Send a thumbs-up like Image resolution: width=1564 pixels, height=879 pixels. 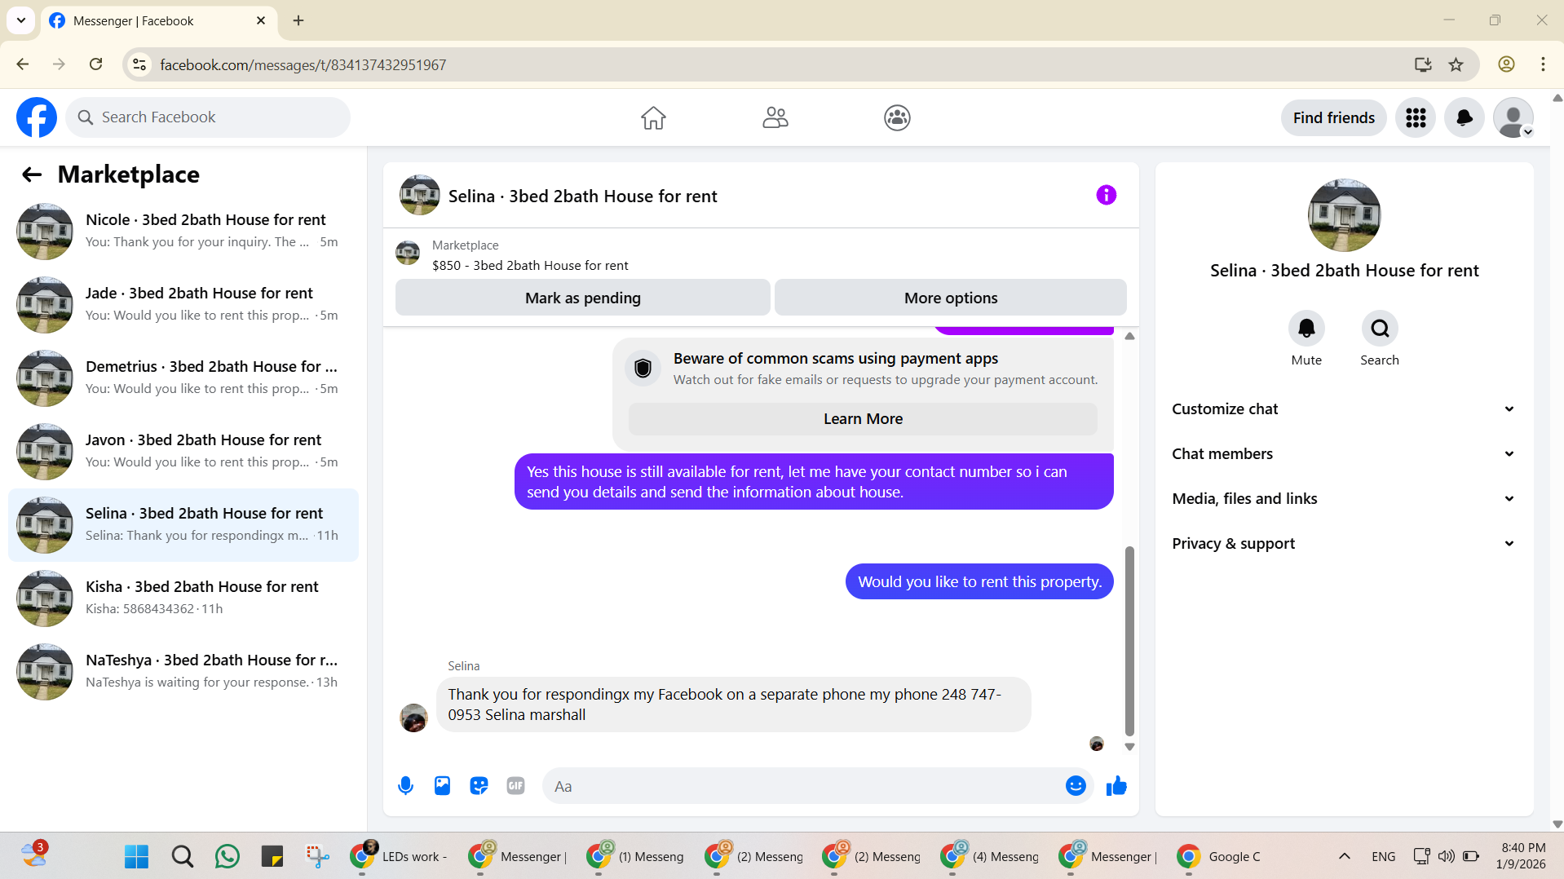pos(1116,786)
